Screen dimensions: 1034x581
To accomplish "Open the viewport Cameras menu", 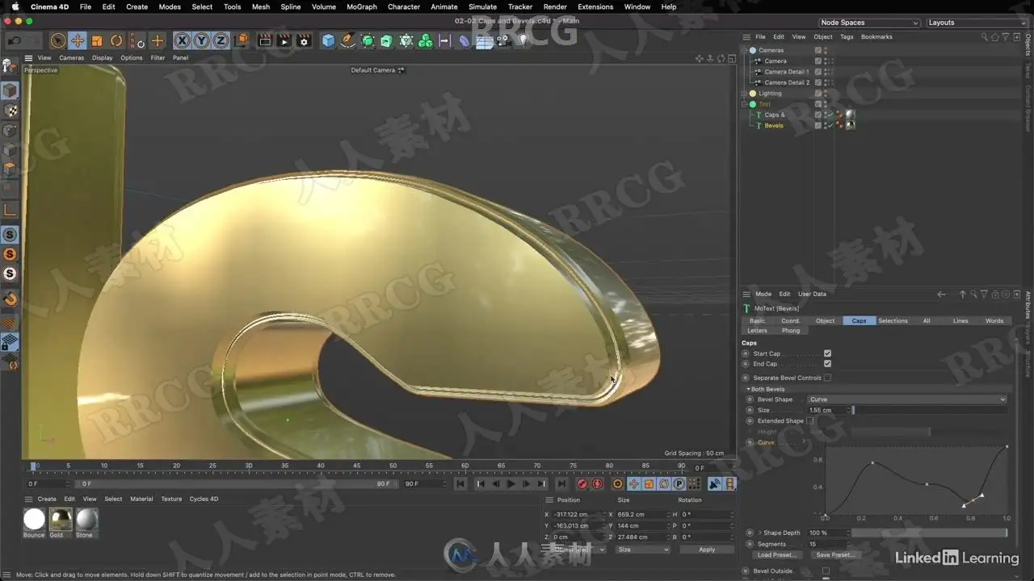I will 71,58.
